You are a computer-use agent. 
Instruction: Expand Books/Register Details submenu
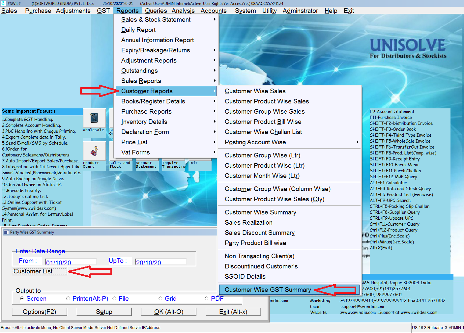166,101
